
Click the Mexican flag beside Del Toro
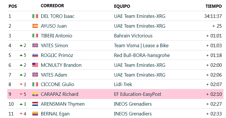35,16
